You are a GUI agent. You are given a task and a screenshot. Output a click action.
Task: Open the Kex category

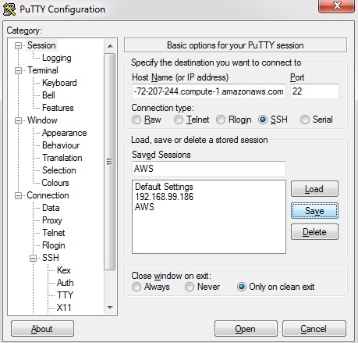pos(64,270)
